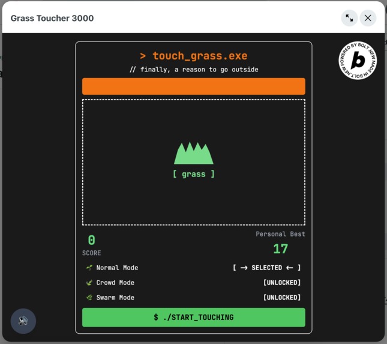This screenshot has width=387, height=344.
Task: Click the SCORE label
Action: (x=92, y=253)
